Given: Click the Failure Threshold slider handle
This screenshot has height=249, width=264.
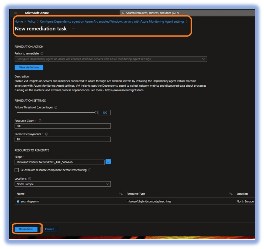Looking at the screenshot, I should (96, 113).
